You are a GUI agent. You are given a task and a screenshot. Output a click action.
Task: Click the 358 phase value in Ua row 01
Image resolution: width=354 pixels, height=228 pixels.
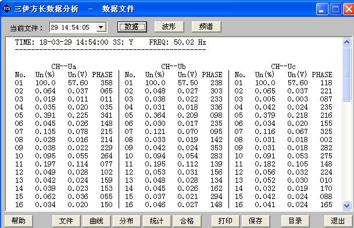(x=106, y=83)
